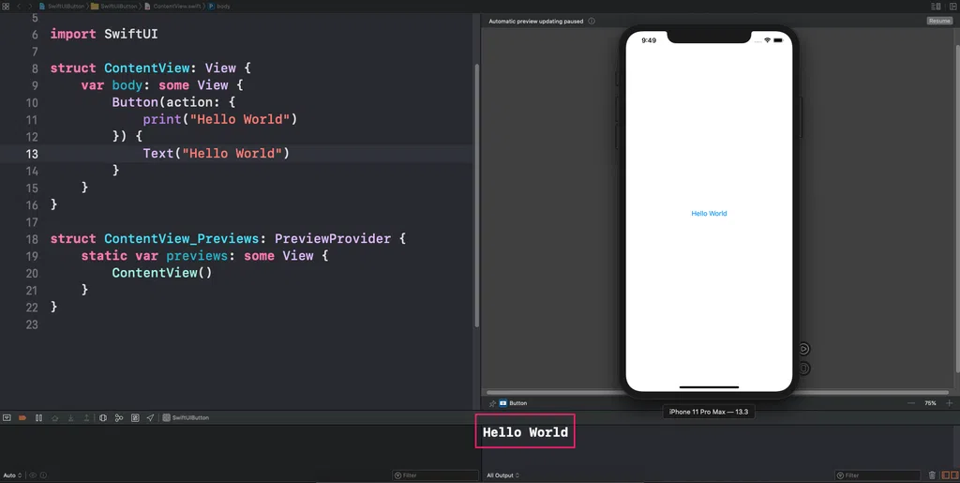This screenshot has width=960, height=483.
Task: Click the 75% zoom level
Action: [x=930, y=403]
